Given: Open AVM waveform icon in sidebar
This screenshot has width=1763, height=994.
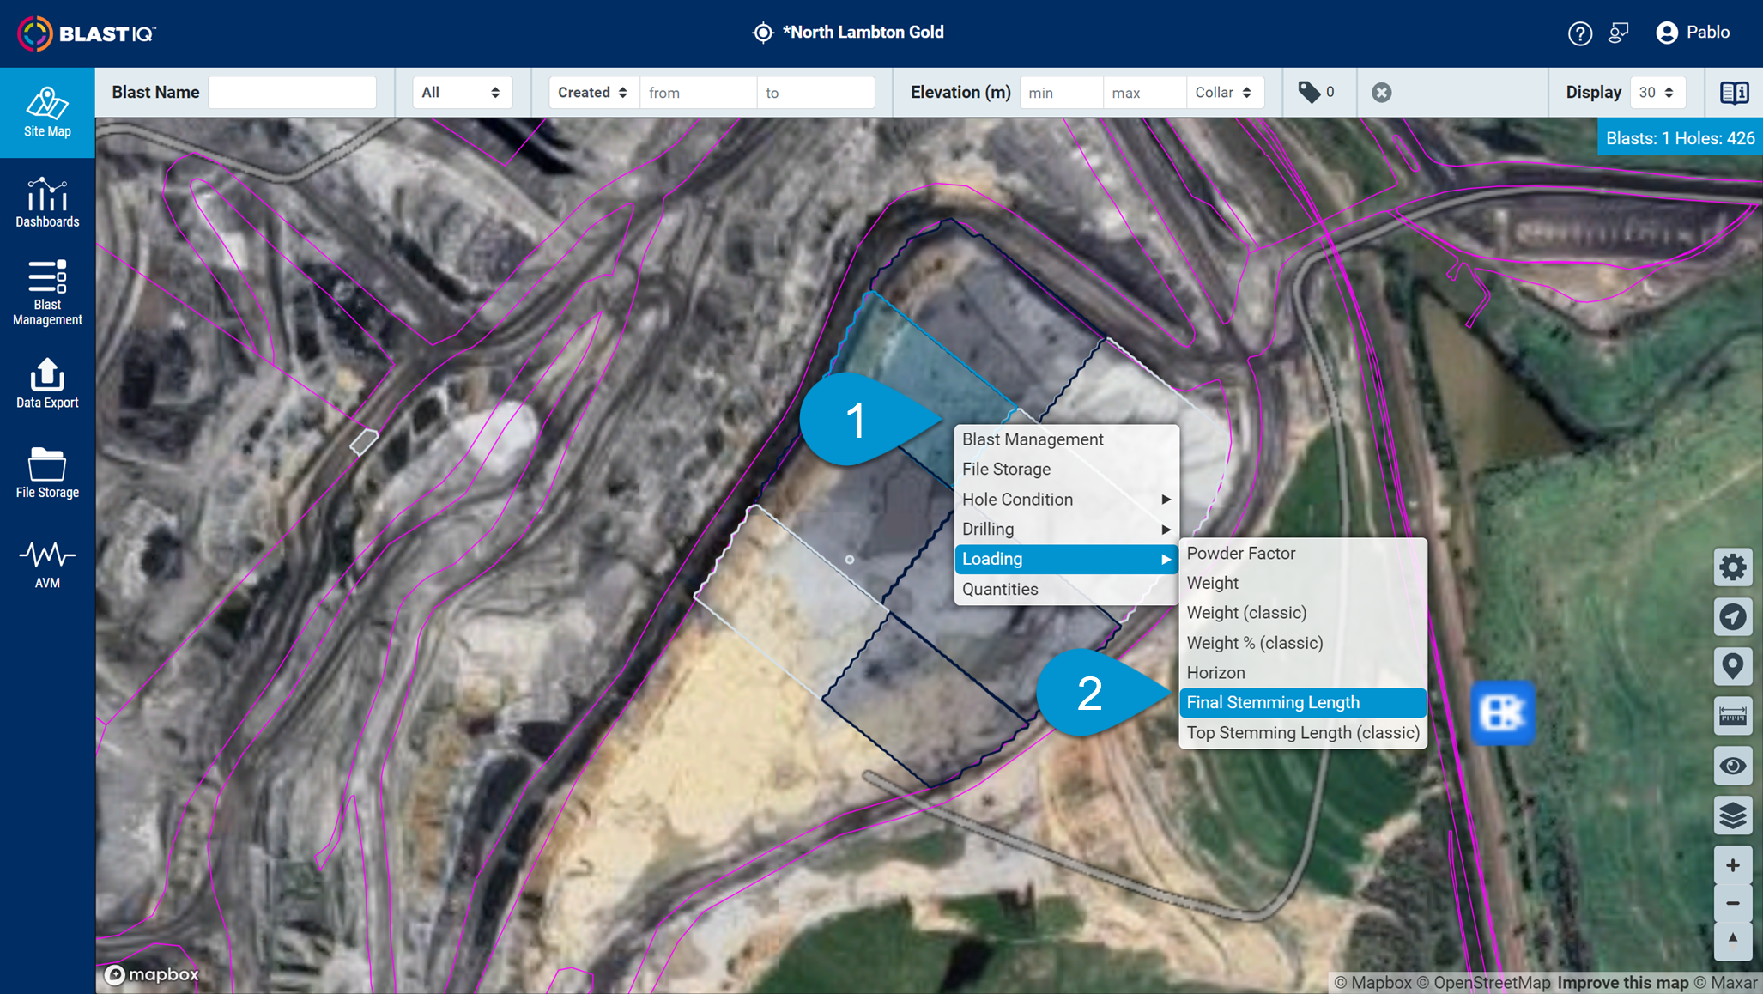Looking at the screenshot, I should (47, 563).
